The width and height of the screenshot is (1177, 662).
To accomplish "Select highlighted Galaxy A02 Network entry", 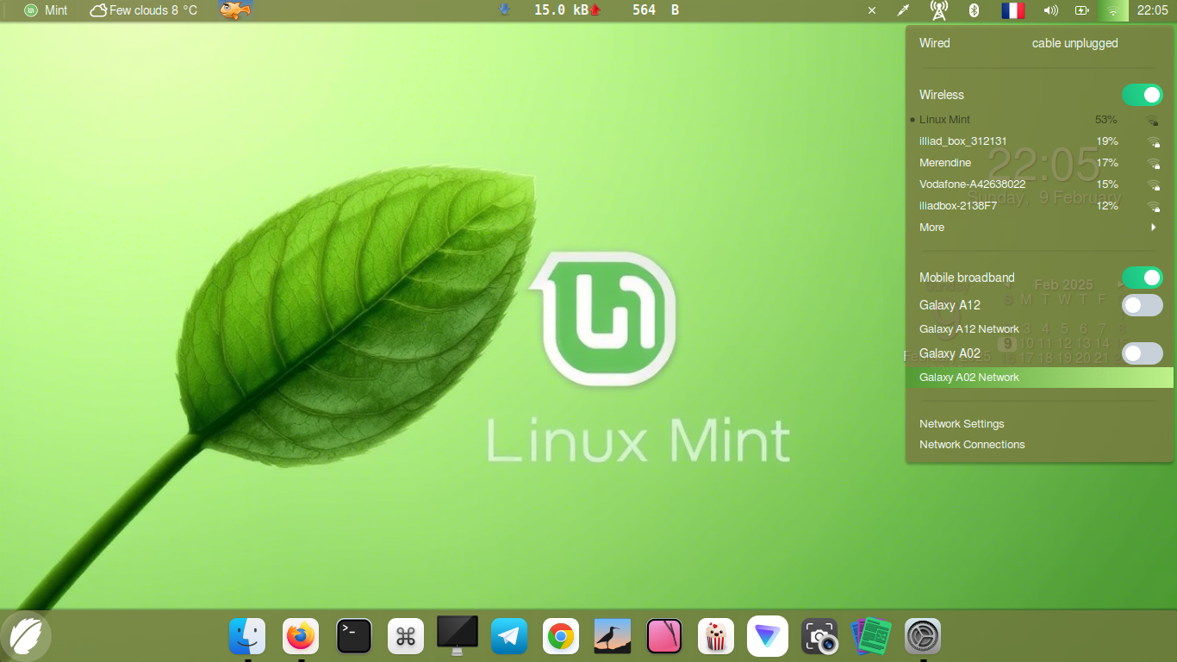I will 1040,378.
